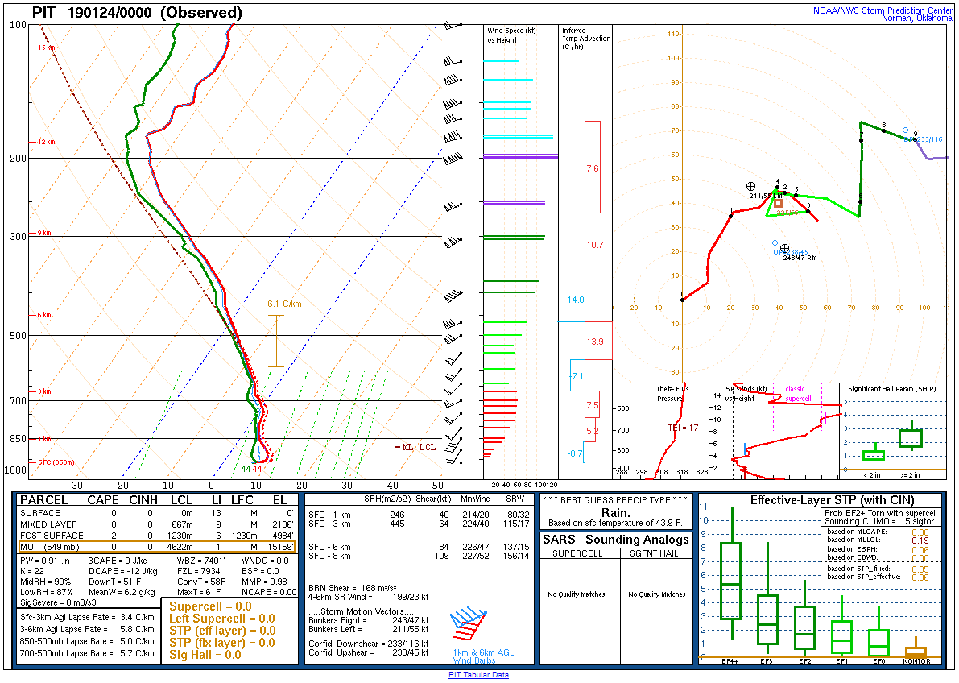Click NOAA/NWS Storm Prediction Center text

tap(882, 11)
